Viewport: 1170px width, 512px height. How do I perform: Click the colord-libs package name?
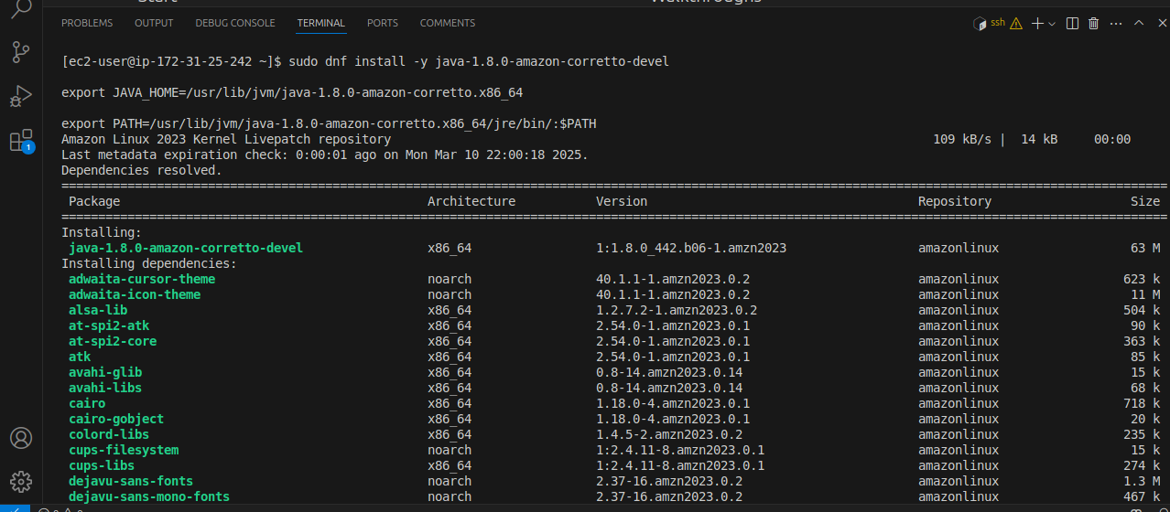coord(109,435)
